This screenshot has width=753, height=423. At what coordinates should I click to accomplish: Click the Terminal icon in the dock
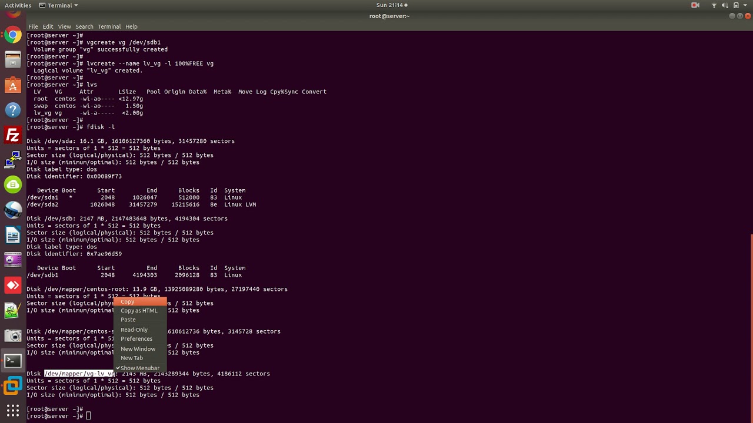[x=12, y=360]
